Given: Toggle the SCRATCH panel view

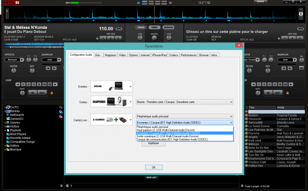Looking at the screenshot, I should point(168,28).
